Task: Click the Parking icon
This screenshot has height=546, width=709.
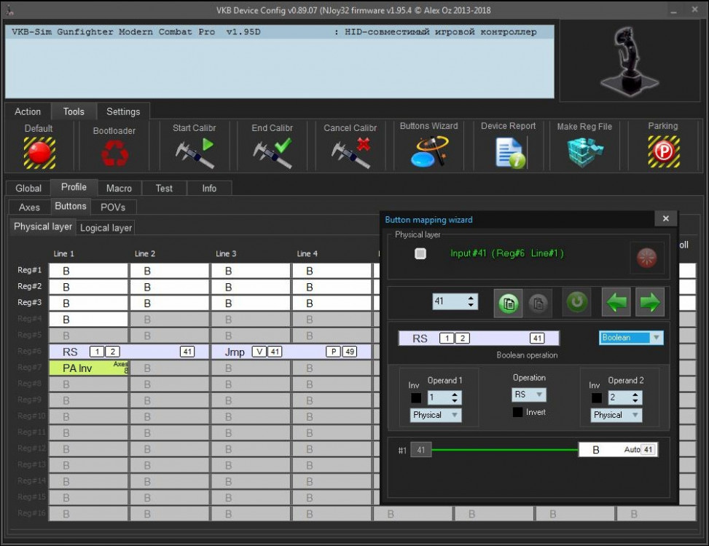Action: tap(662, 152)
